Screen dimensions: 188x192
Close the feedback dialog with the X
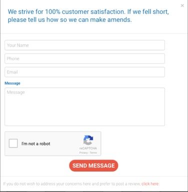[x=182, y=5]
